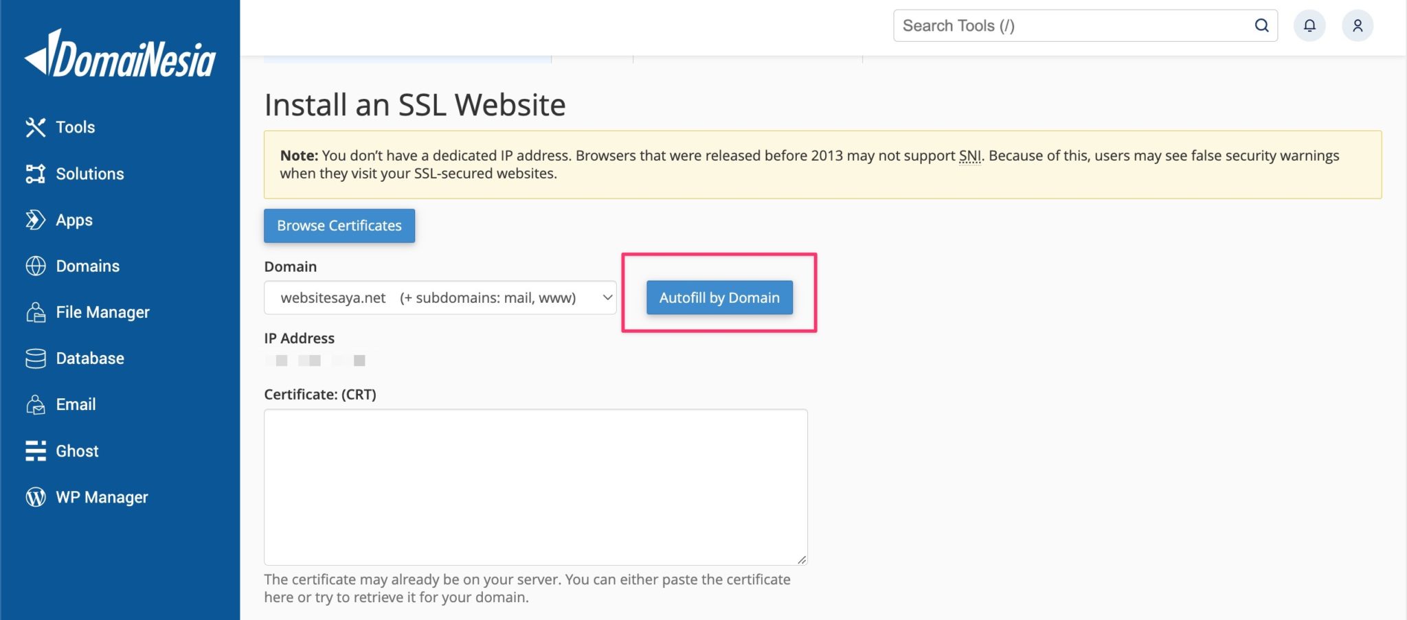Viewport: 1407px width, 620px height.
Task: Click inside the Certificate (CRT) text area
Action: tap(535, 485)
